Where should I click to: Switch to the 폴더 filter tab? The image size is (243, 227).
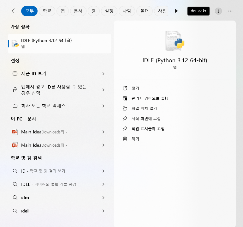point(145,11)
